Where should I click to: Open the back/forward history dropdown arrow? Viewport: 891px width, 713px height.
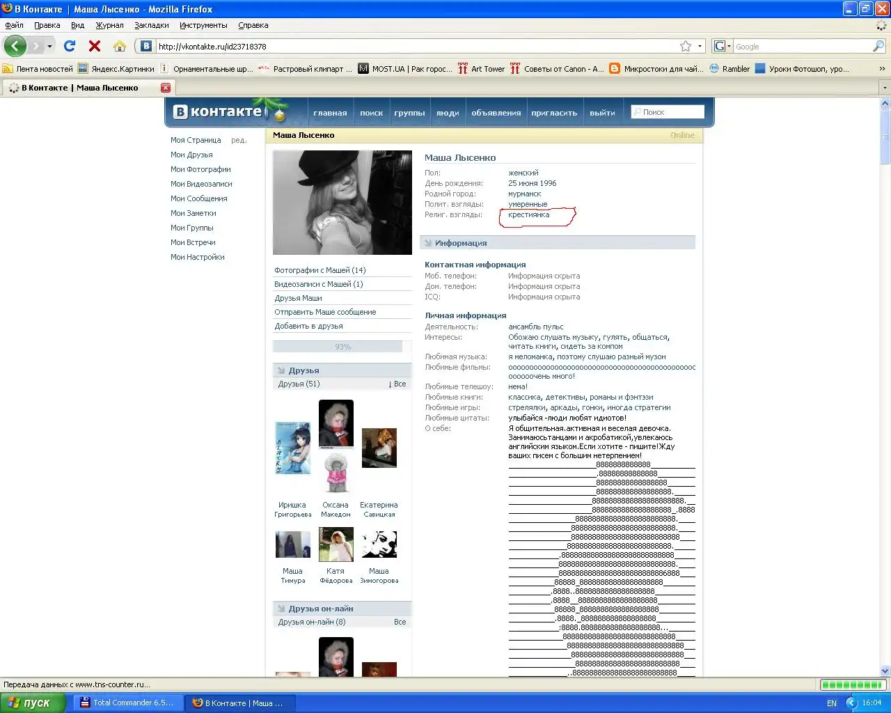[49, 47]
